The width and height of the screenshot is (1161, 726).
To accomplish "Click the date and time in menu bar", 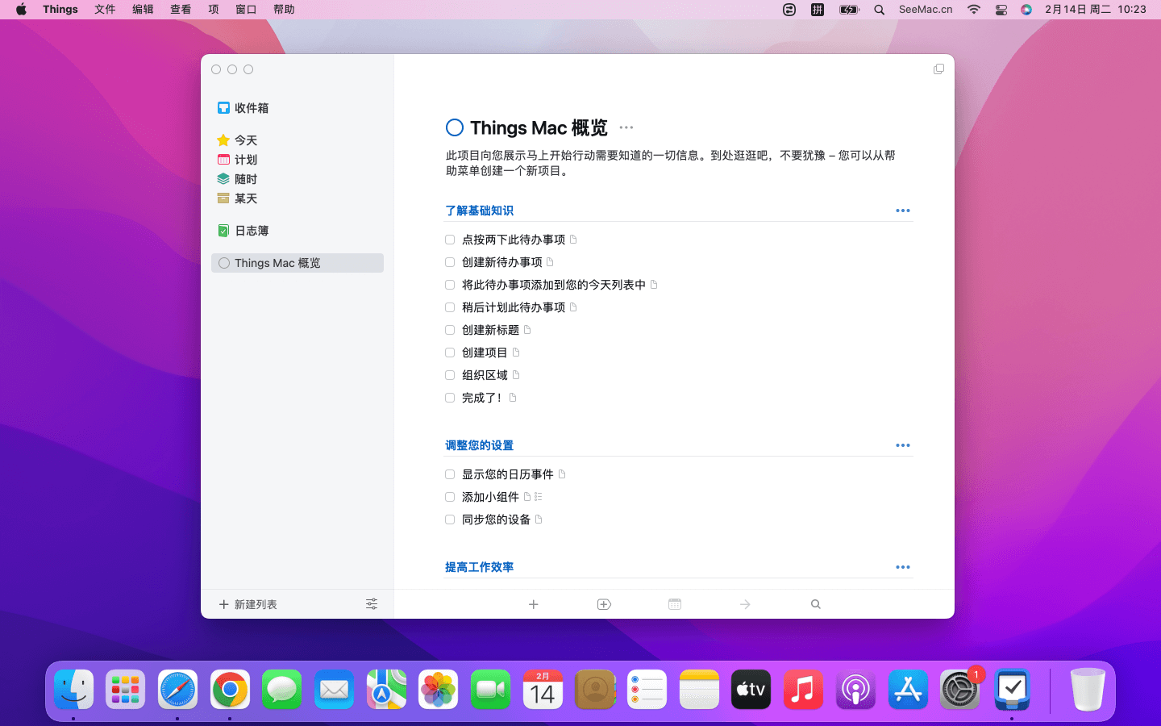I will [1095, 10].
